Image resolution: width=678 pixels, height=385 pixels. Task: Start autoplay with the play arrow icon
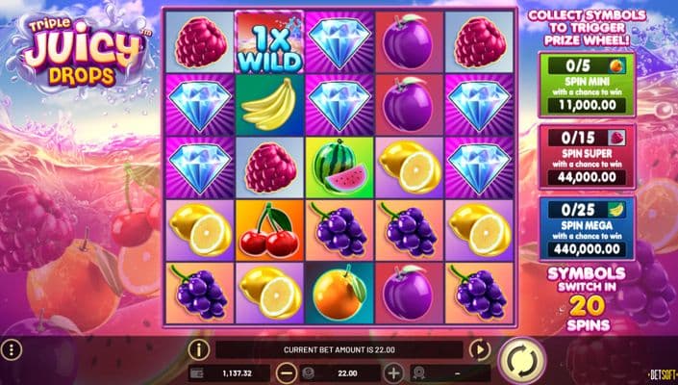click(480, 349)
